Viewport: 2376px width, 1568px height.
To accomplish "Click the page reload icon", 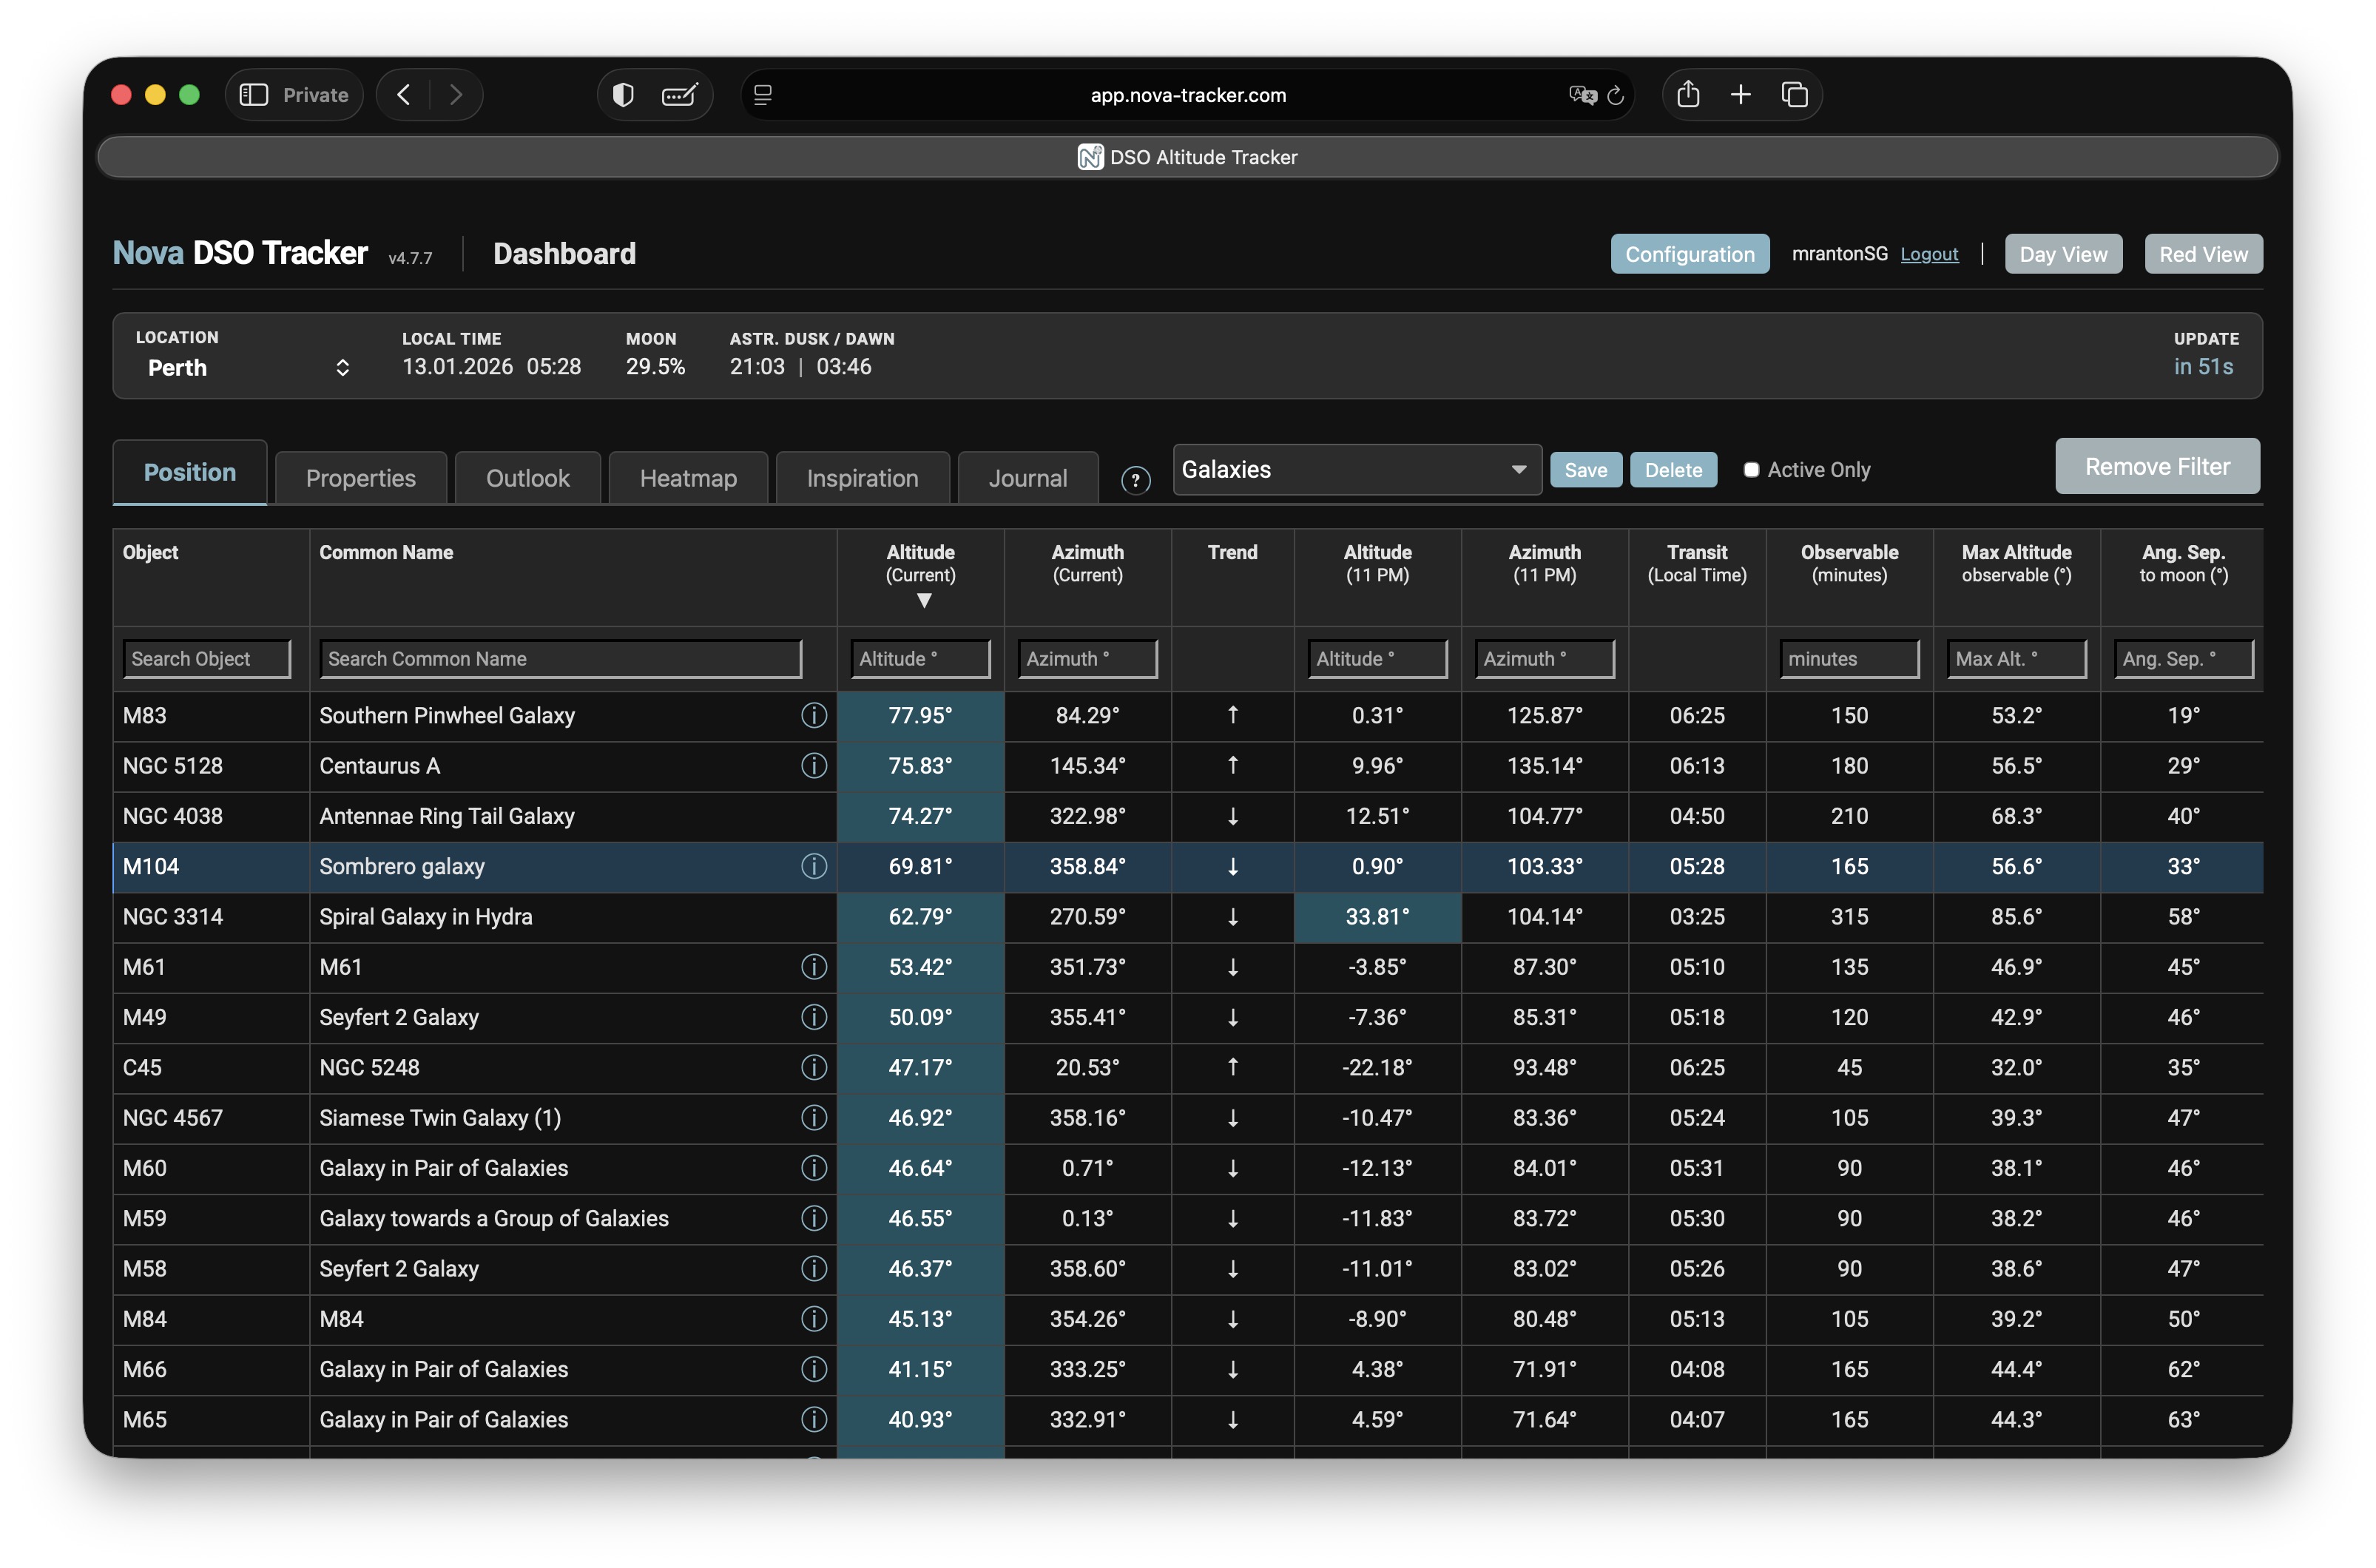I will tap(1615, 96).
